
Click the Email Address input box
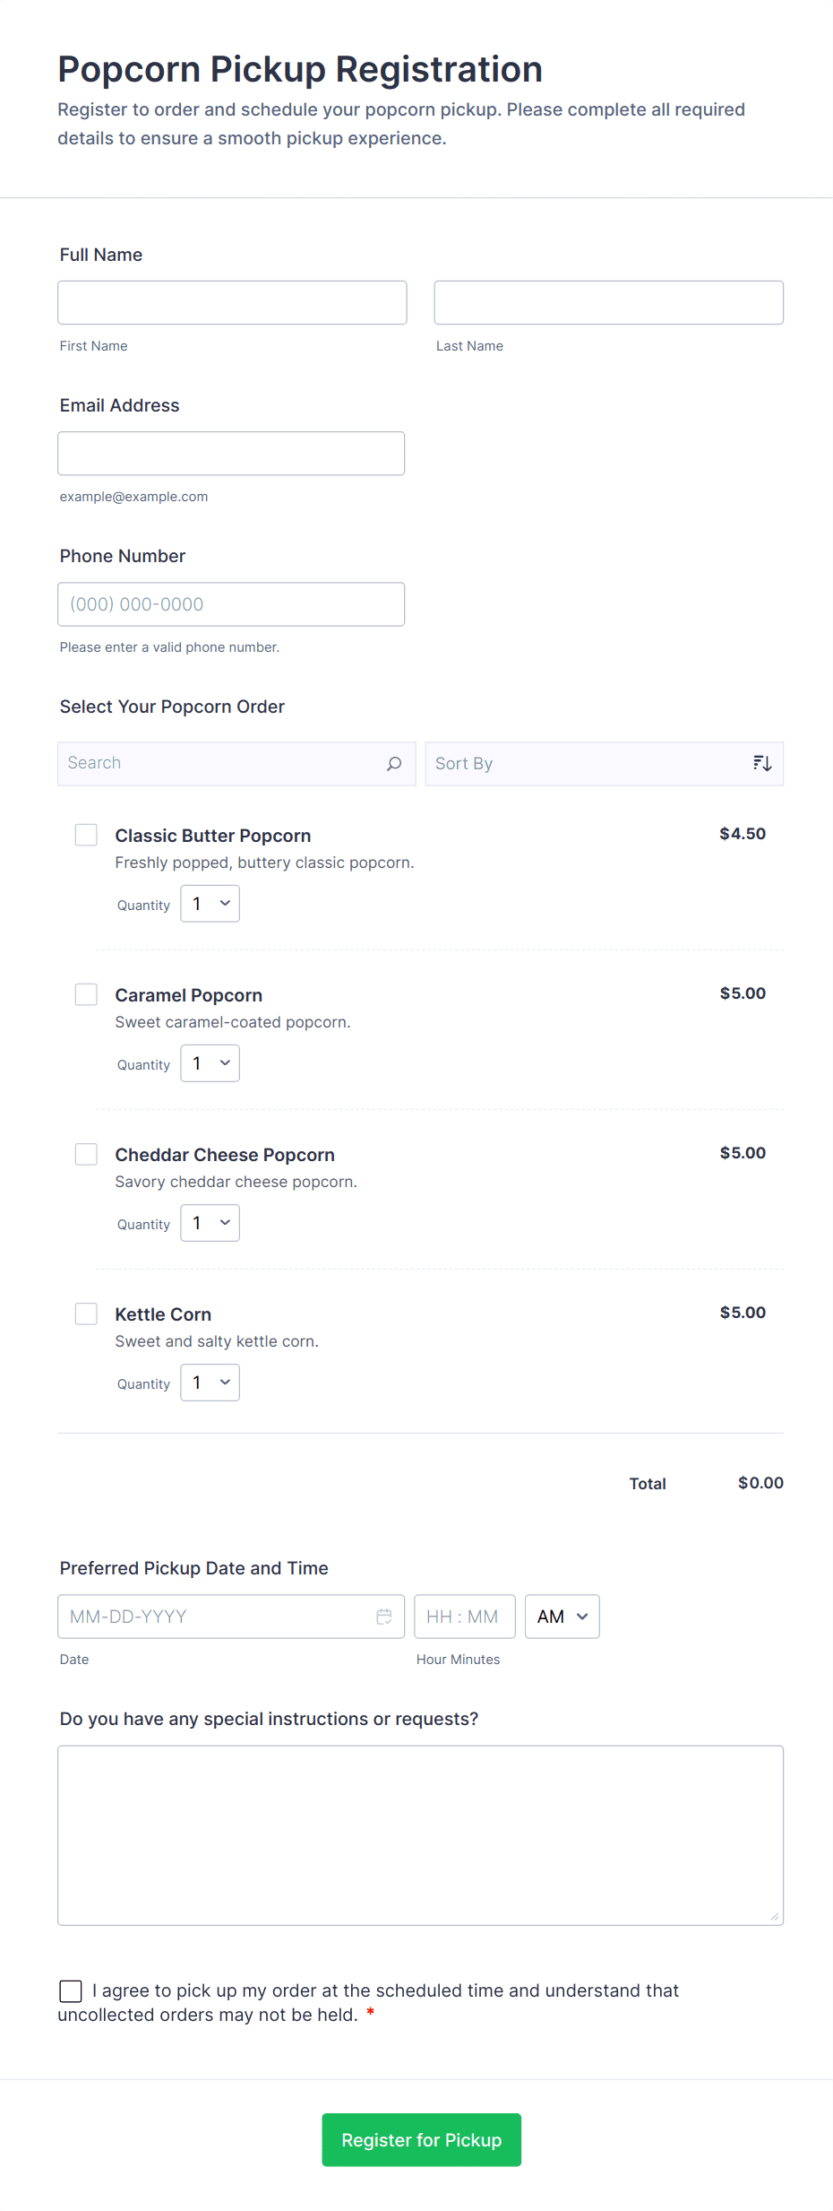point(231,454)
